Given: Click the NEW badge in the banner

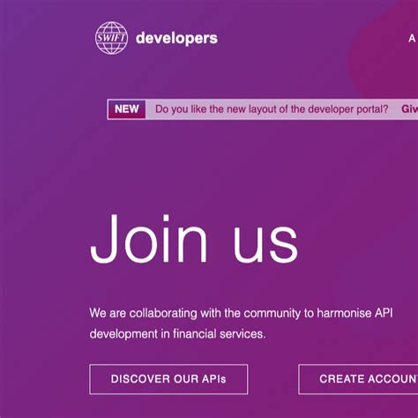Looking at the screenshot, I should point(127,109).
